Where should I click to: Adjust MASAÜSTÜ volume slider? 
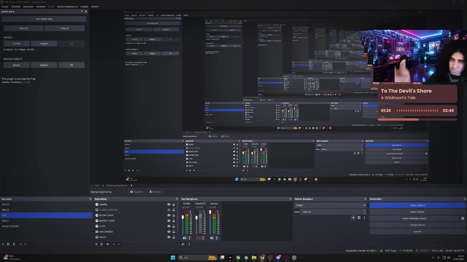(196, 218)
